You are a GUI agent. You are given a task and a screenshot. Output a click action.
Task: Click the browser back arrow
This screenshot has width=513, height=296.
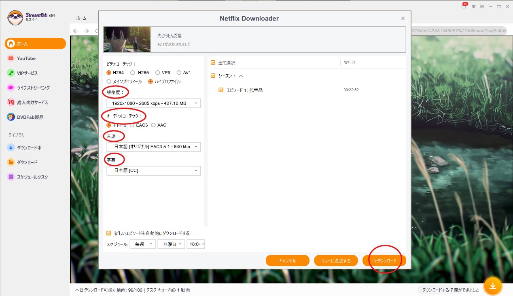(76, 31)
